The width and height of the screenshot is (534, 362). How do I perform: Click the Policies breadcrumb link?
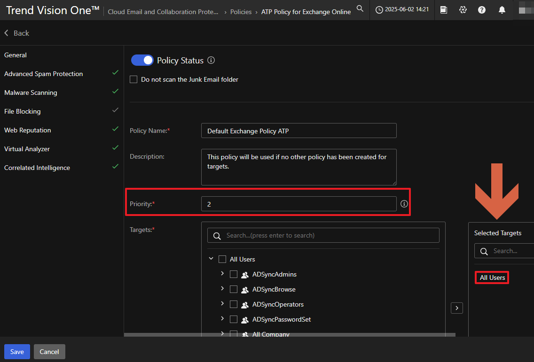click(241, 12)
